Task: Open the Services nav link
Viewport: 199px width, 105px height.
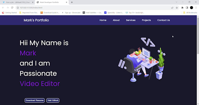Action: tap(131, 20)
